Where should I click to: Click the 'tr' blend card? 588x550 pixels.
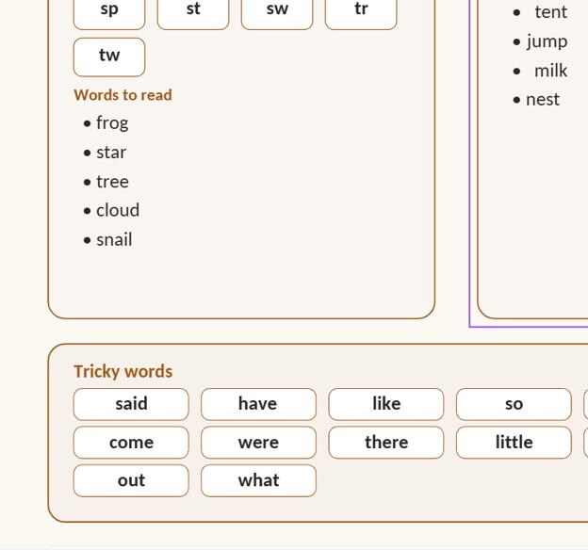[361, 14]
